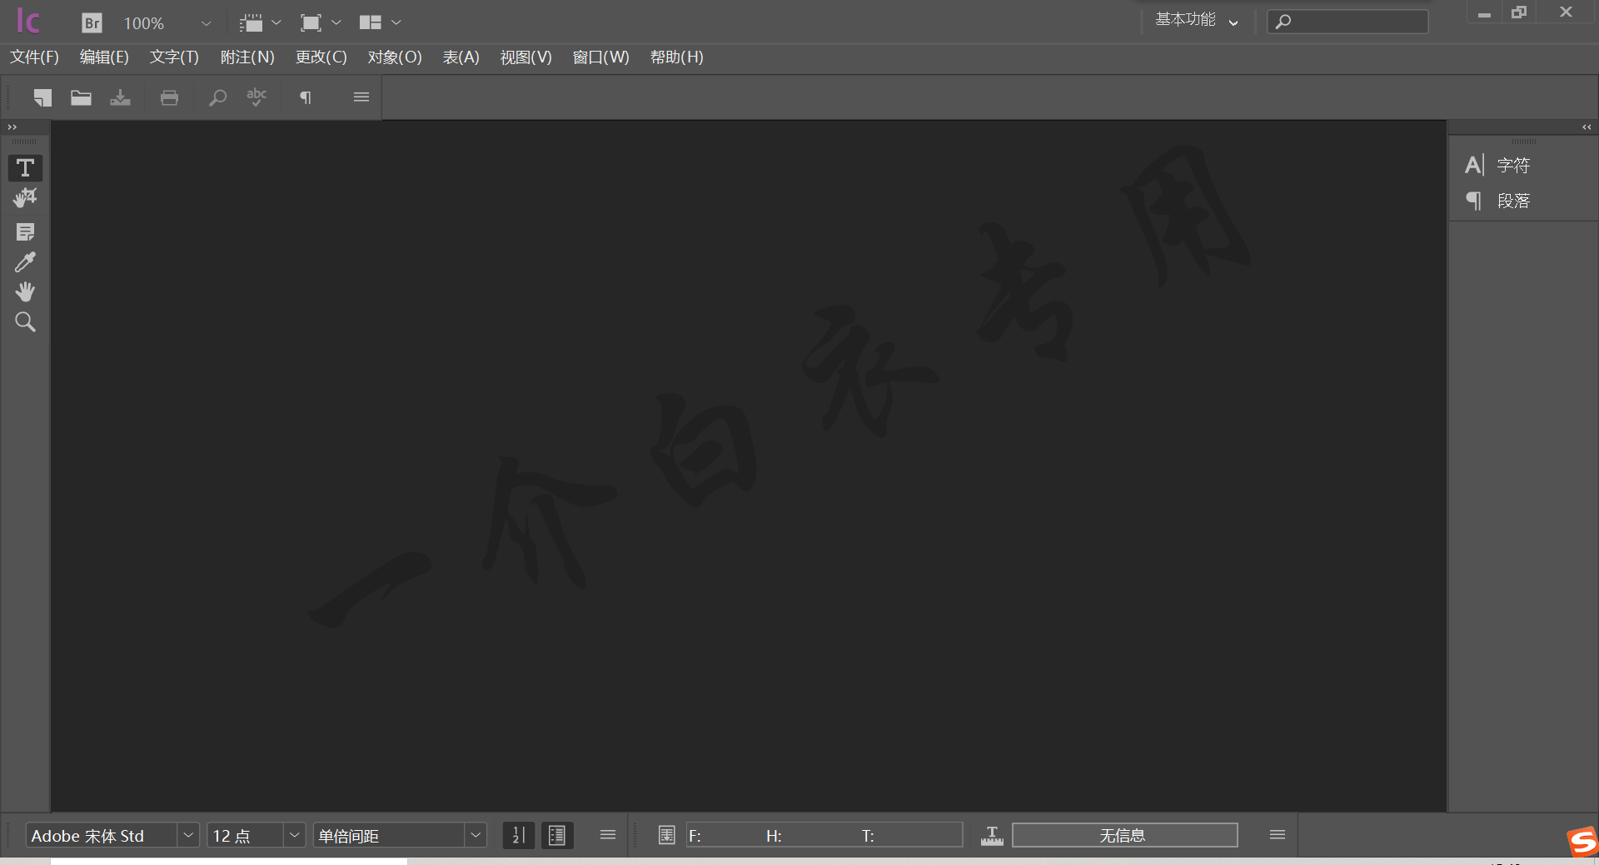Minimize the InCopy window

pyautogui.click(x=1484, y=13)
